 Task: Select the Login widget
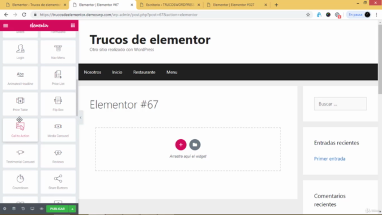click(20, 52)
